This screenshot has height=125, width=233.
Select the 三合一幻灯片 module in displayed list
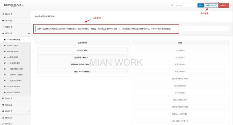[x=82, y=50]
